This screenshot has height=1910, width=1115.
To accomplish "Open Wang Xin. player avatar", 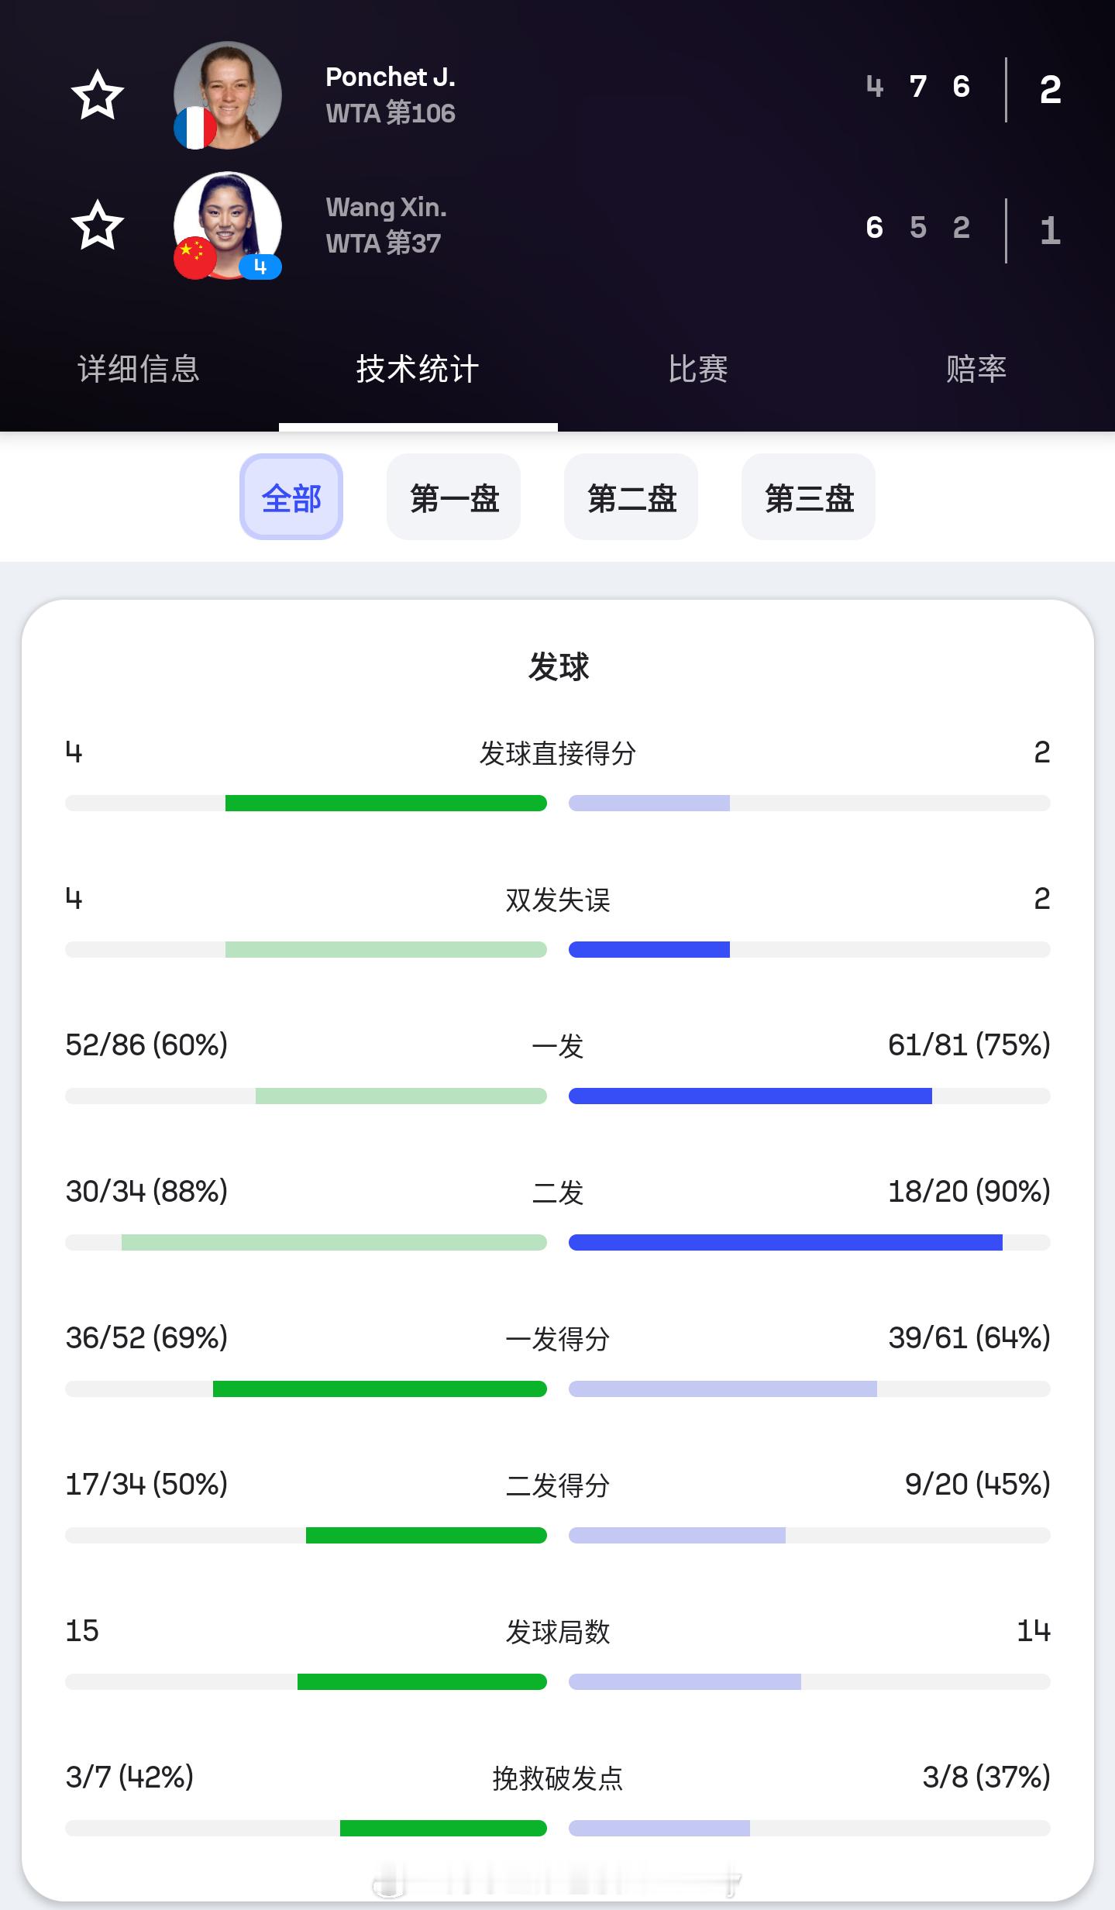I will (227, 225).
